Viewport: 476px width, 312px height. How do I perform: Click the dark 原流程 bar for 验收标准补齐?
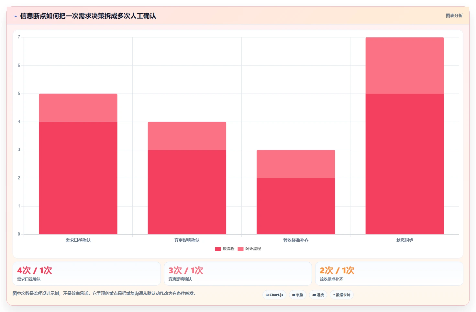click(x=296, y=206)
